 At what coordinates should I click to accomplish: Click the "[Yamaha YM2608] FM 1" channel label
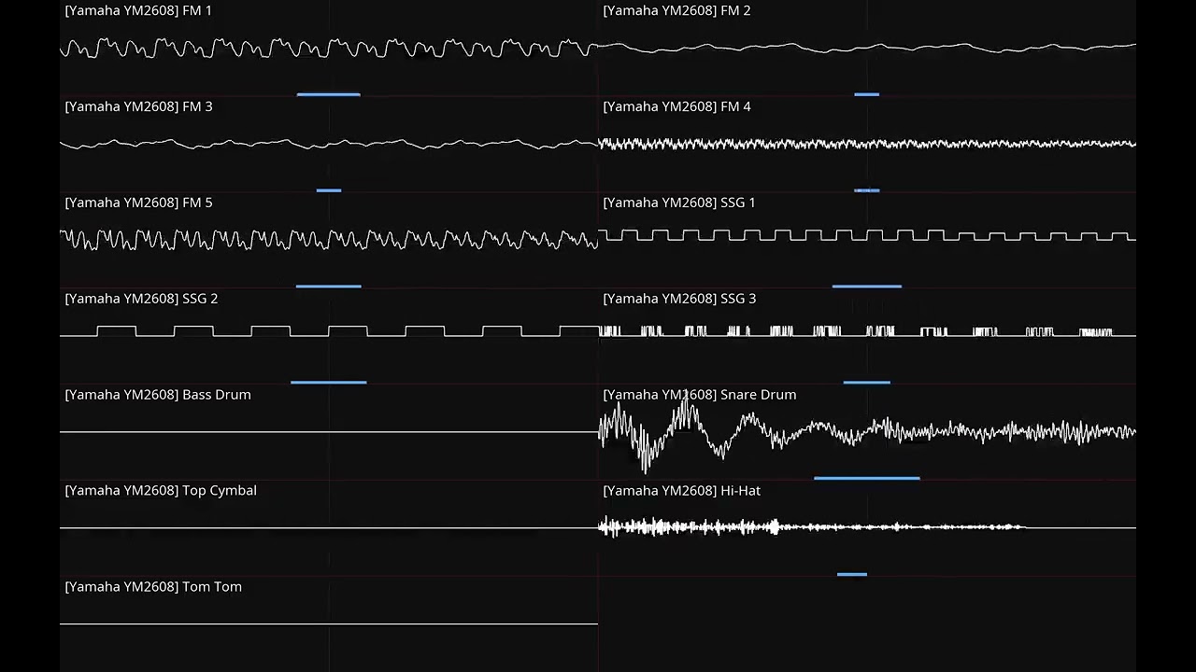coord(138,10)
